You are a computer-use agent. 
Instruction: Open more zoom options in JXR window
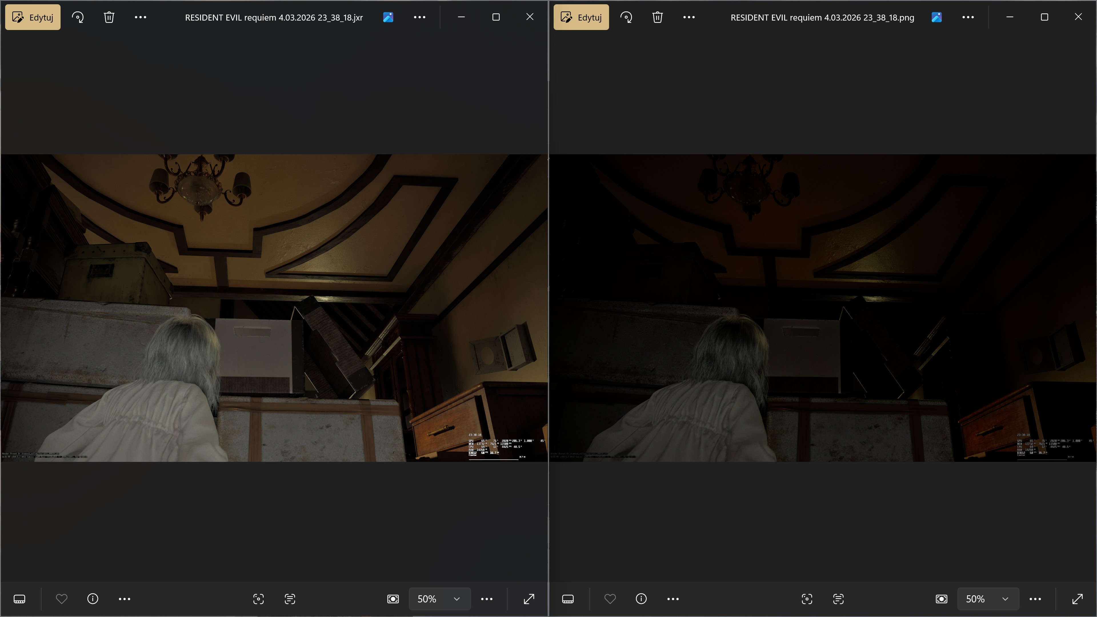click(487, 599)
